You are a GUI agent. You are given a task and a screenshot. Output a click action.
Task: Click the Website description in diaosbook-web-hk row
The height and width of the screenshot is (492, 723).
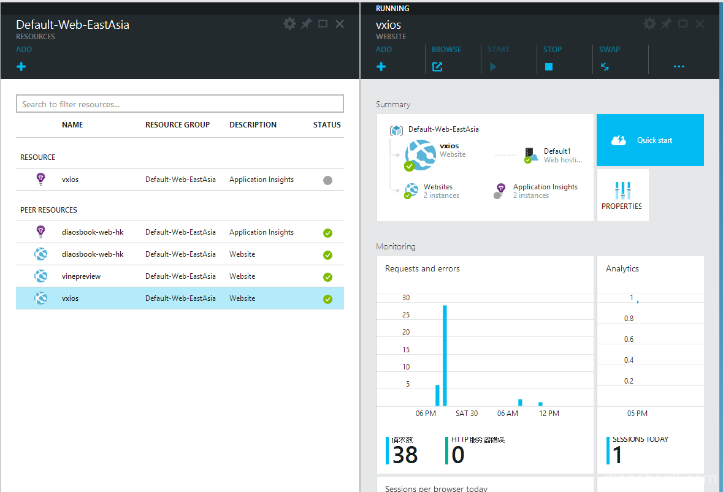pyautogui.click(x=242, y=254)
